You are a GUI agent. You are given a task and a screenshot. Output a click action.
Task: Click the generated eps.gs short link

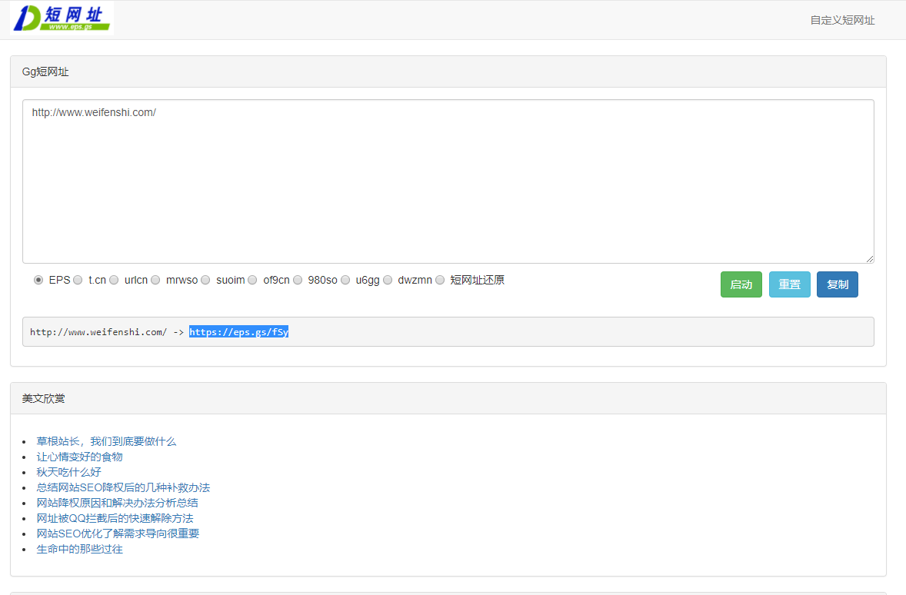click(238, 331)
